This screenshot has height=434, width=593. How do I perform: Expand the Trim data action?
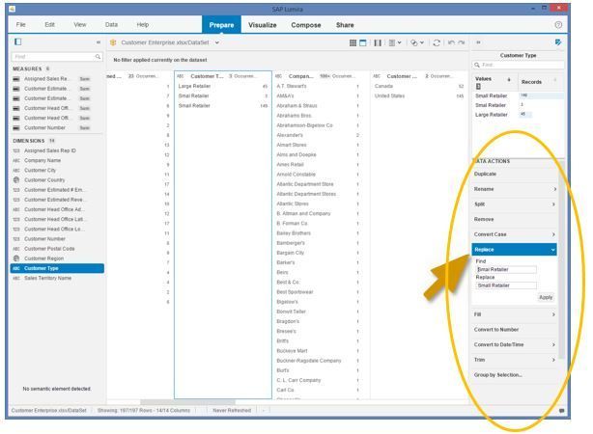click(515, 360)
